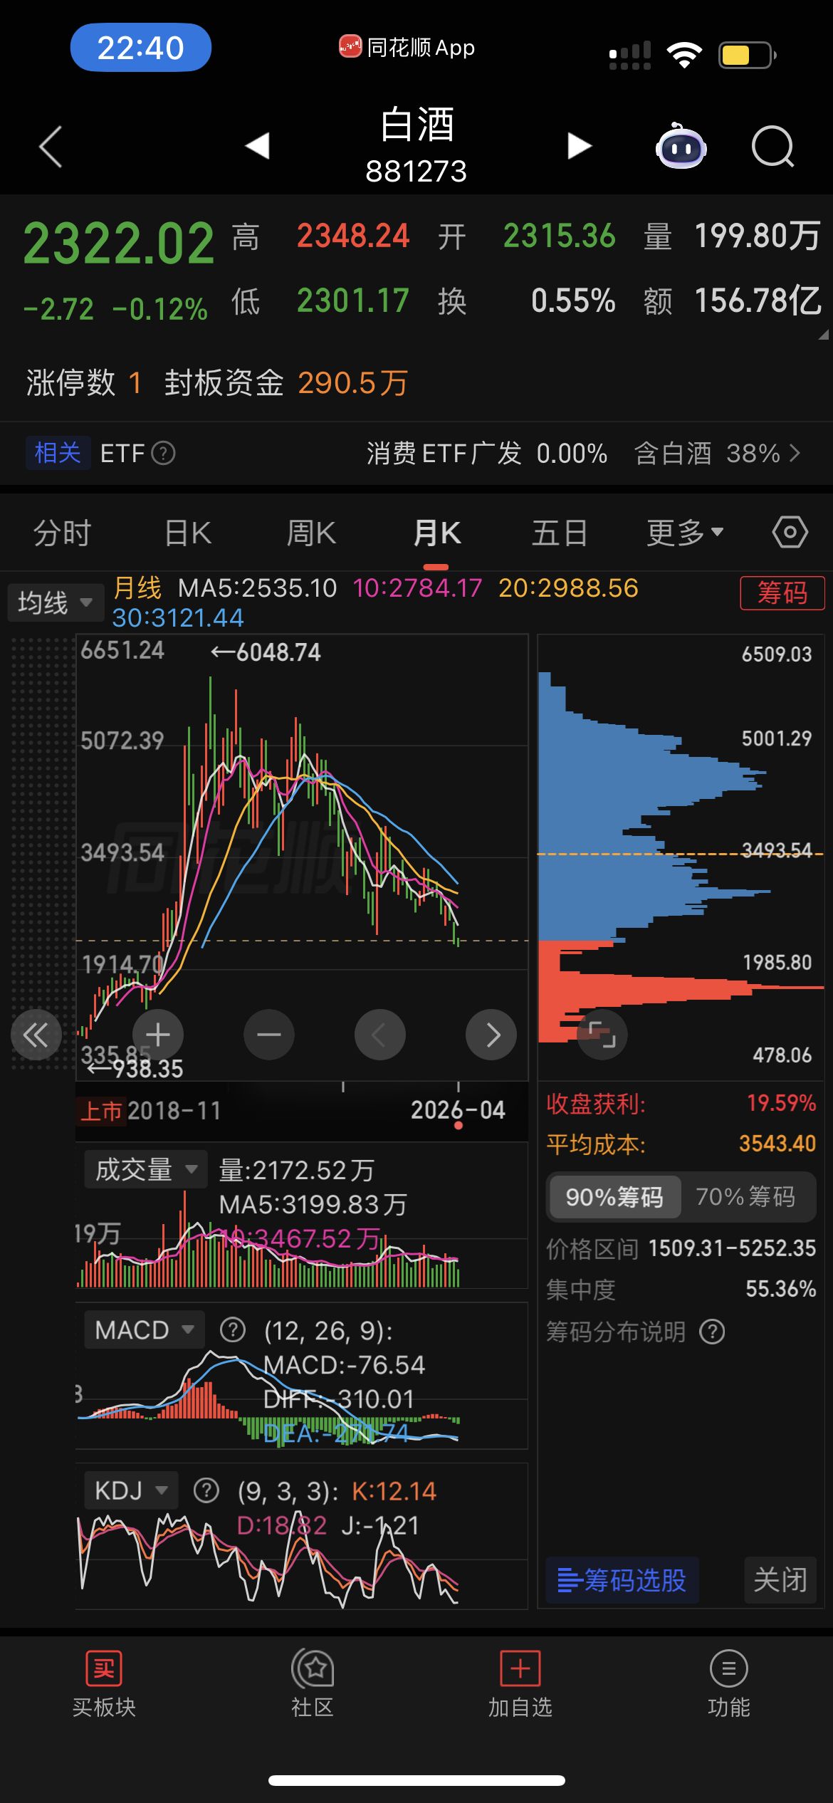Expand the chip distribution fullscreen icon
The image size is (833, 1803).
point(602,1034)
